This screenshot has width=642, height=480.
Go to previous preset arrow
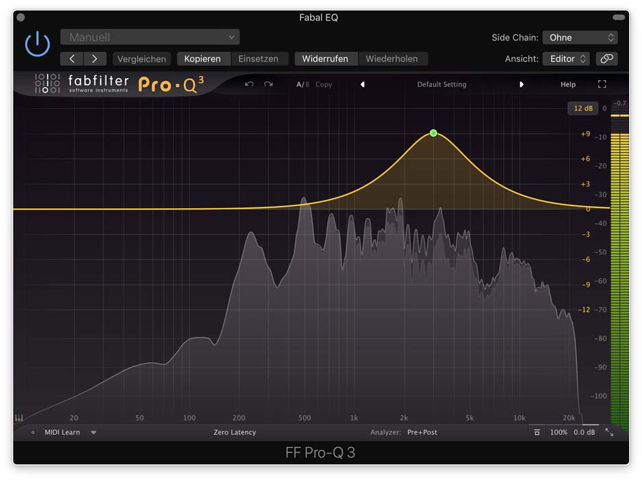72,59
